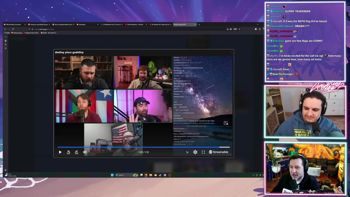Open sidebar settings gear at bottom left
The width and height of the screenshot is (350, 197).
[x=5, y=170]
